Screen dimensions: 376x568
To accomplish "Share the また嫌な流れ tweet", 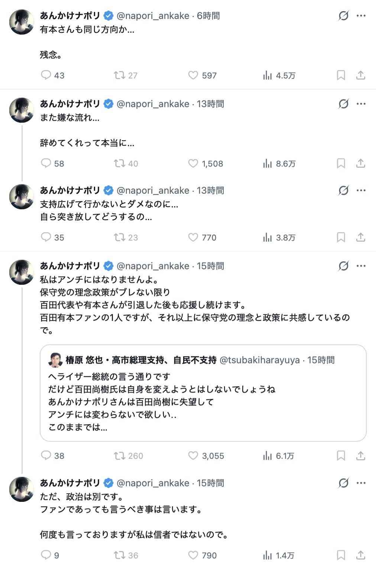I will point(360,164).
